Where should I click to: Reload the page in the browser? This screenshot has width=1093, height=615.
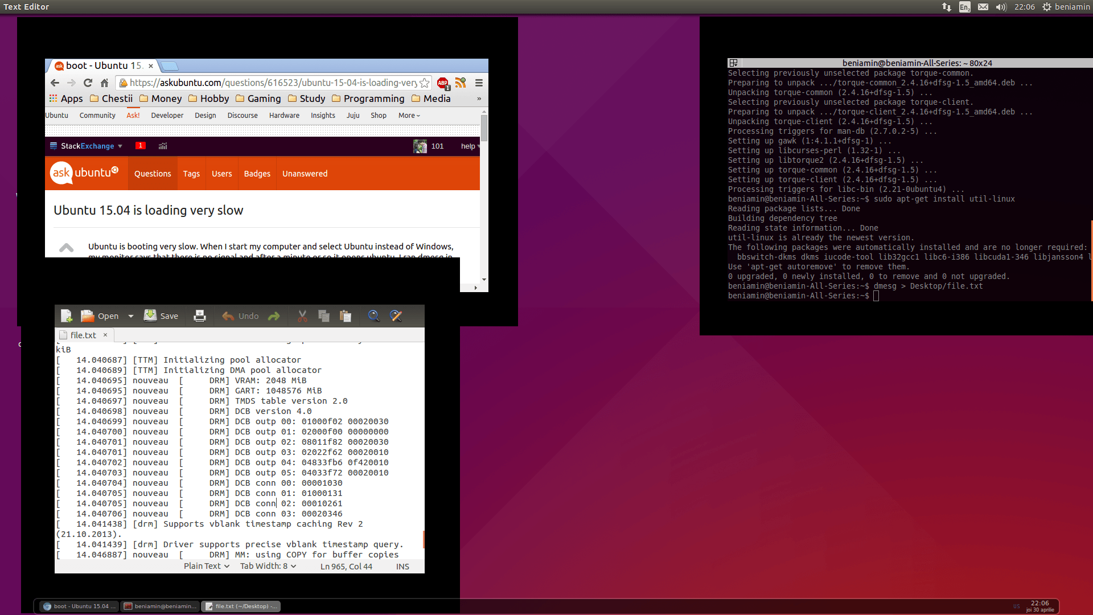pyautogui.click(x=88, y=83)
